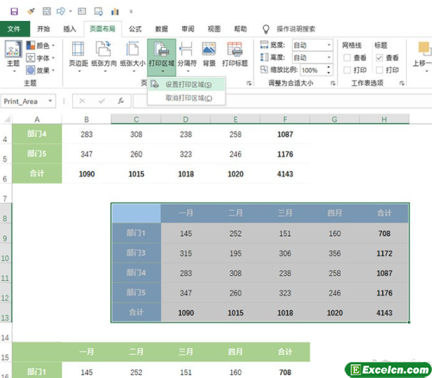Click the Save icon in quick access toolbar
The height and width of the screenshot is (378, 432).
(14, 11)
